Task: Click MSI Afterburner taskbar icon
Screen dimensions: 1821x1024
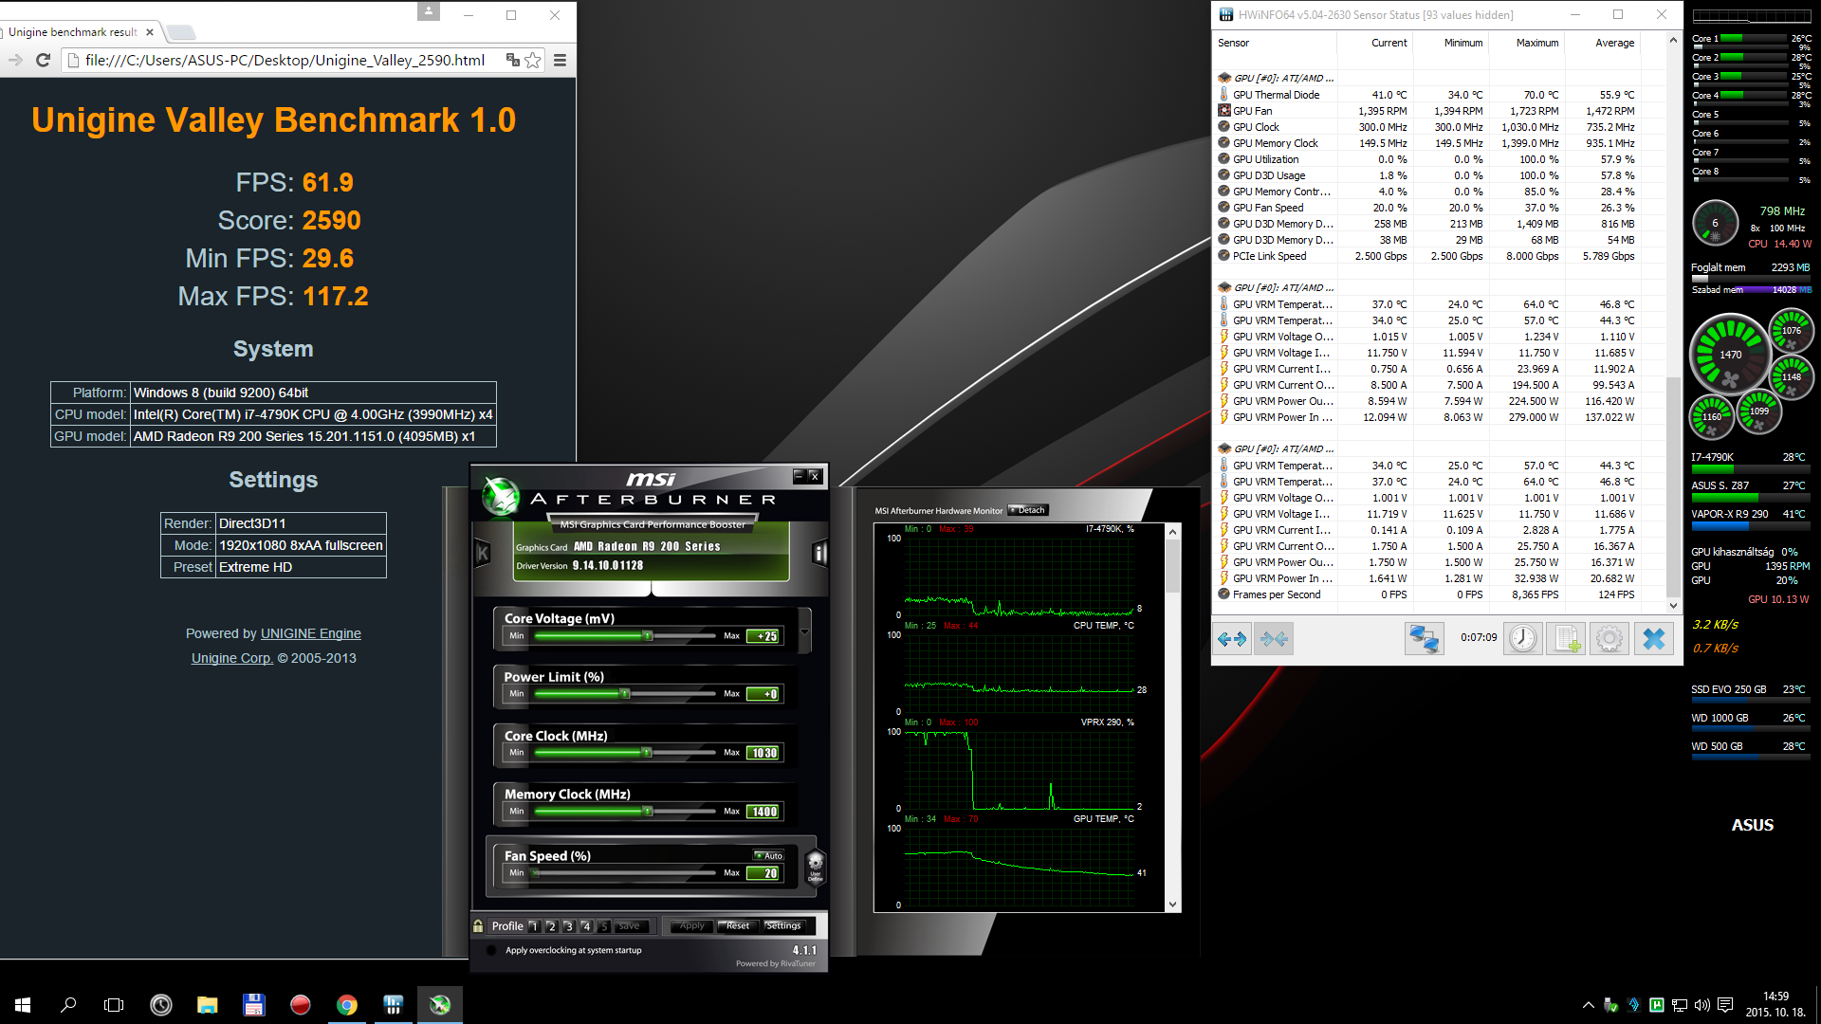Action: pyautogui.click(x=440, y=1005)
